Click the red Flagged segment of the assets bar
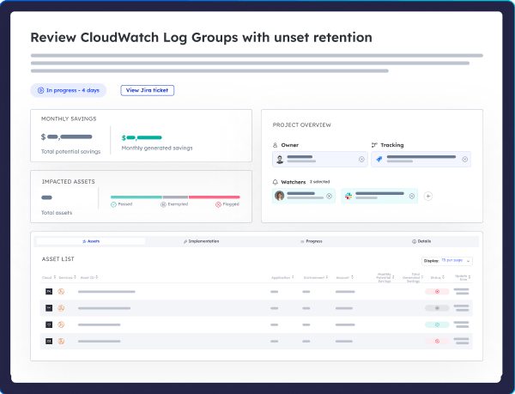The height and width of the screenshot is (394, 515). point(214,197)
